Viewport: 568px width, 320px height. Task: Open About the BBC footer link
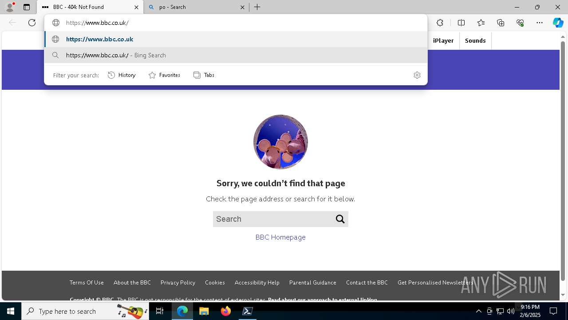(132, 283)
